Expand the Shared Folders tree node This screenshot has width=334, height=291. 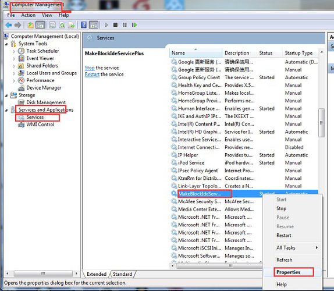click(14, 66)
